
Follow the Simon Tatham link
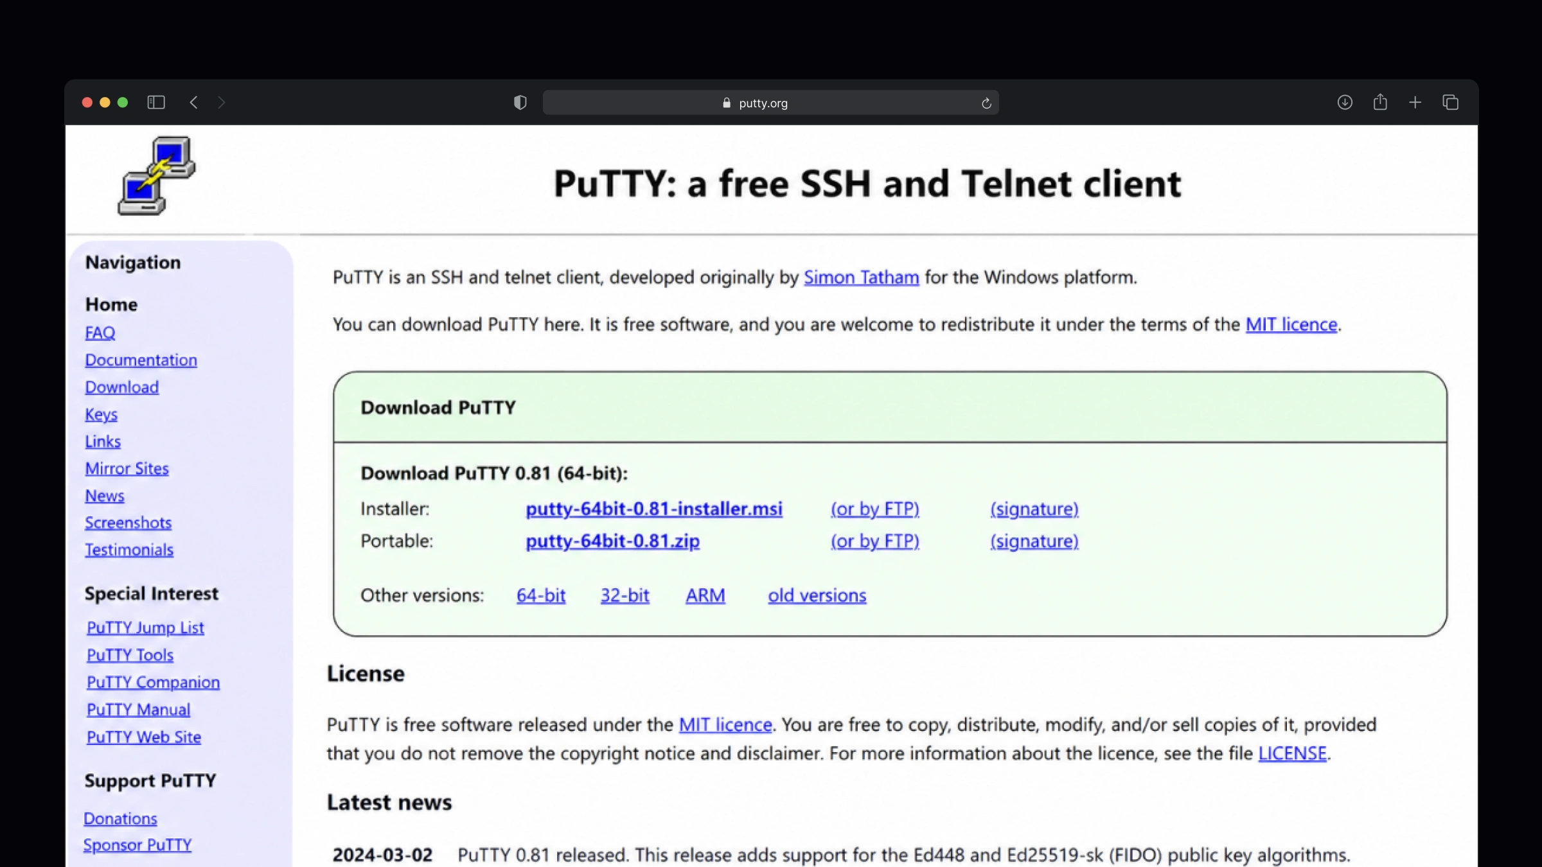862,277
